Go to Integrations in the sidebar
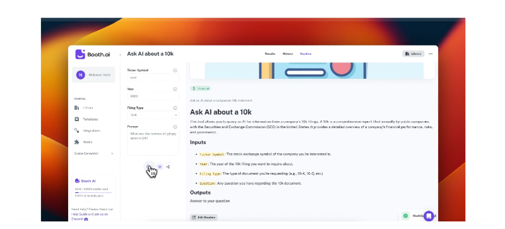505x229 pixels. [x=87, y=131]
